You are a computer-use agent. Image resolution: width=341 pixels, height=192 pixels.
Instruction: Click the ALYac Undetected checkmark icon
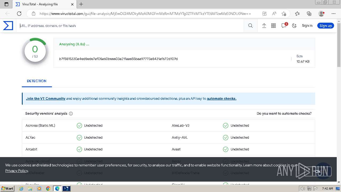pos(79,138)
